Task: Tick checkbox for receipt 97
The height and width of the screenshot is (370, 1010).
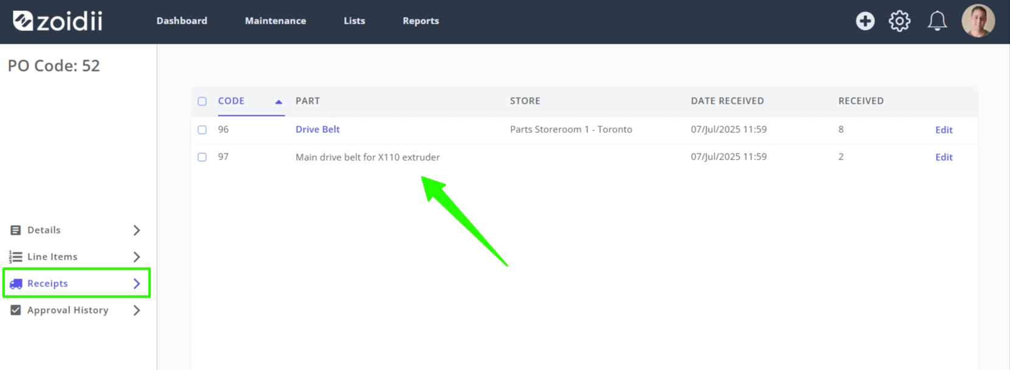Action: (x=202, y=157)
